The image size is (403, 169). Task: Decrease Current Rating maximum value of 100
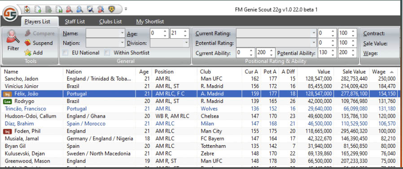[x=353, y=36]
